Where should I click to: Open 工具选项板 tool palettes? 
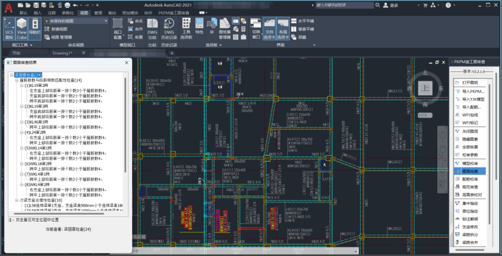(x=186, y=28)
